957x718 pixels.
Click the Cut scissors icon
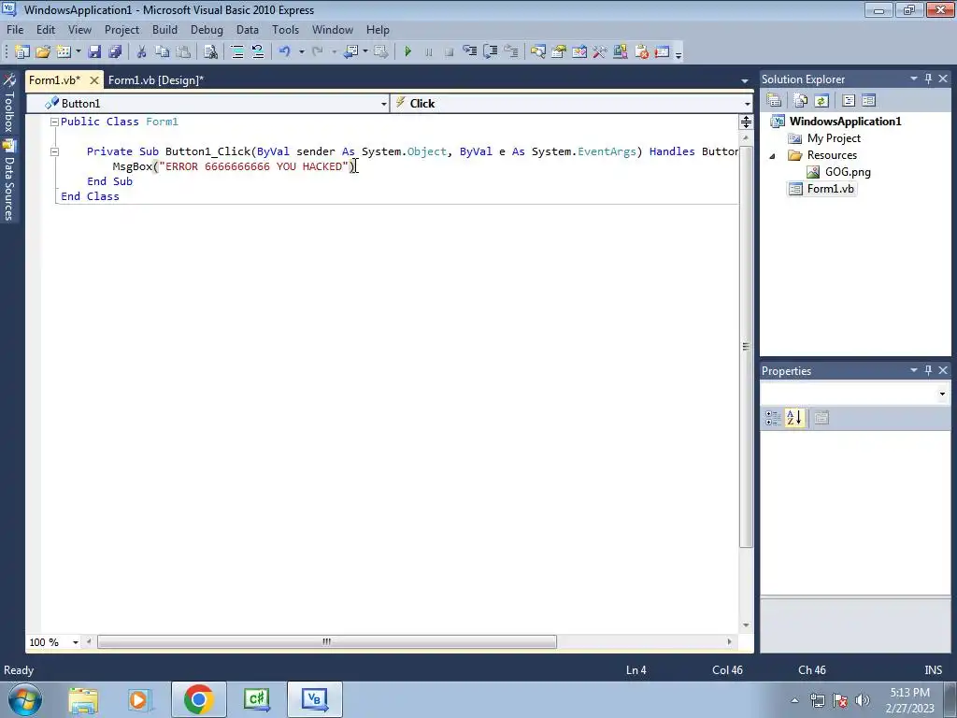pyautogui.click(x=142, y=52)
